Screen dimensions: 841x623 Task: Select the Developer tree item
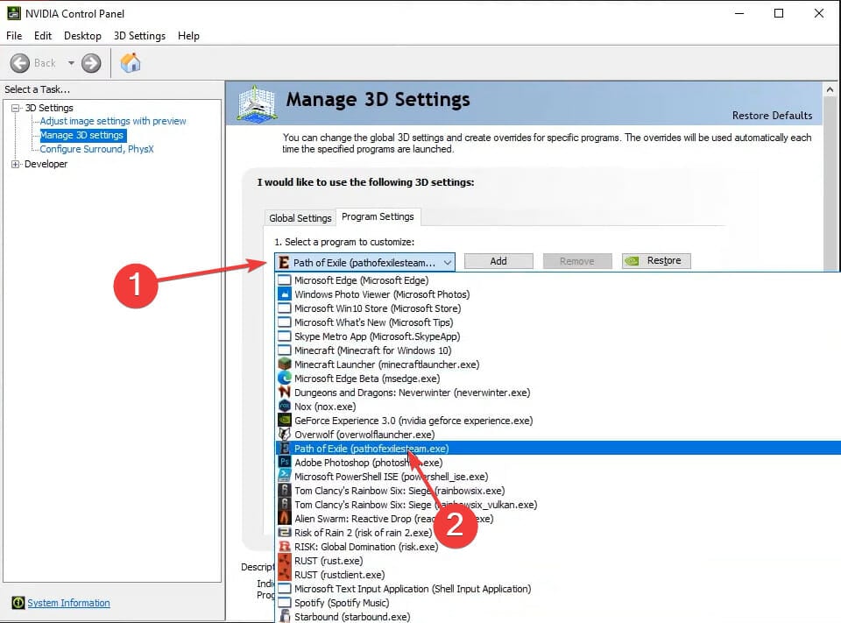(46, 164)
